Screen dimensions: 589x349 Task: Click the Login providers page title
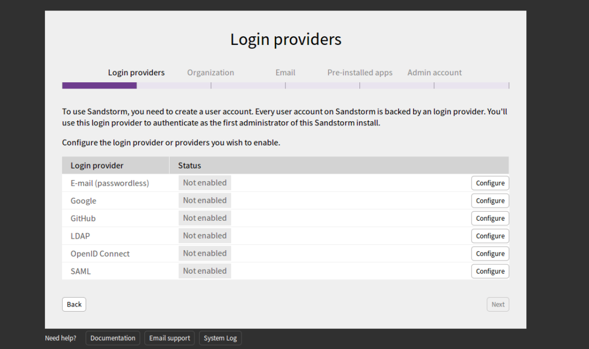pos(286,40)
